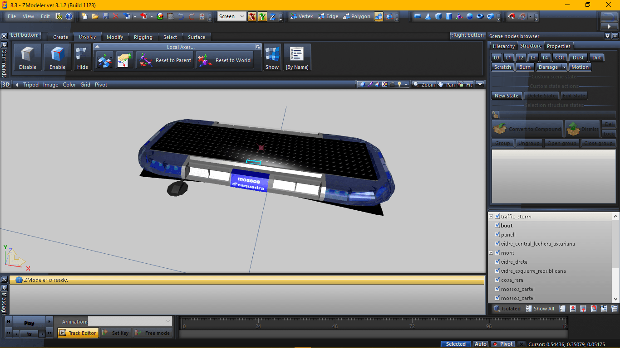Switch to the Modify tab
This screenshot has width=620, height=348.
point(115,37)
